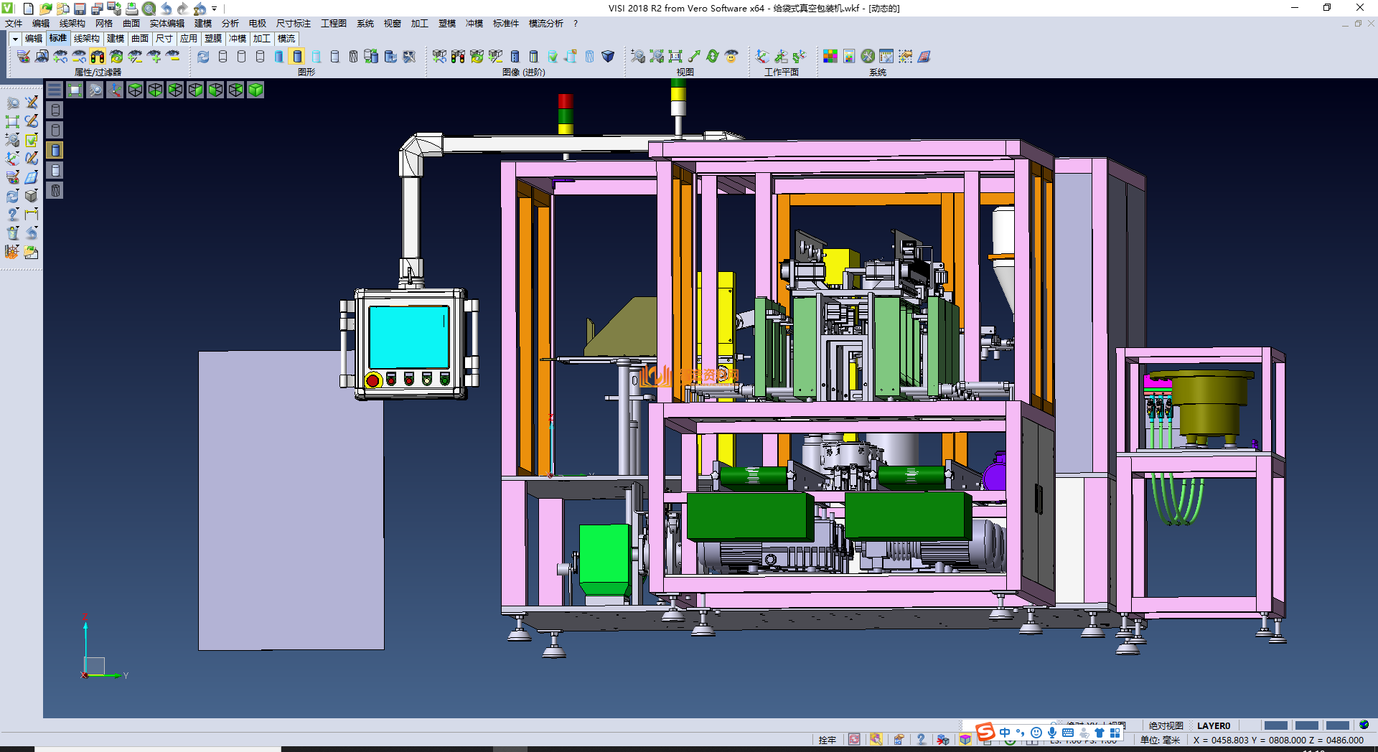Click the LAYER0 label in status bar
The image size is (1378, 752).
coord(1213,725)
